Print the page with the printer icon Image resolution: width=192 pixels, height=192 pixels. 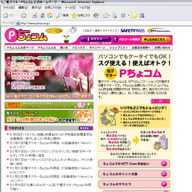115,15
